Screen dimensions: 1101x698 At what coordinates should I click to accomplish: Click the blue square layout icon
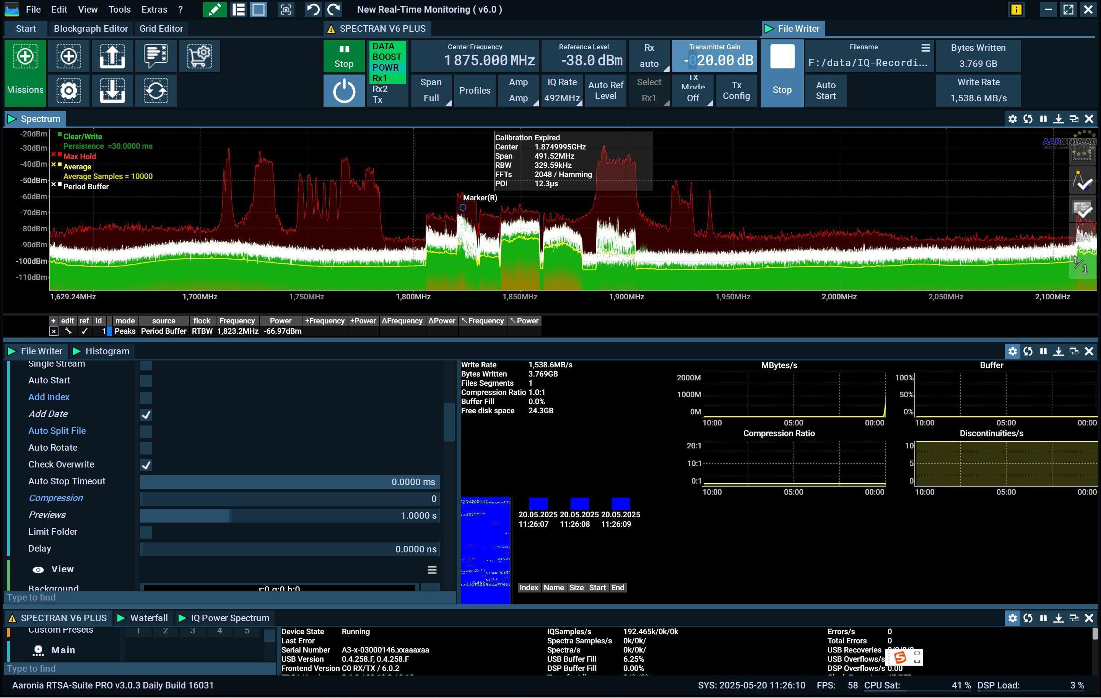click(x=259, y=9)
